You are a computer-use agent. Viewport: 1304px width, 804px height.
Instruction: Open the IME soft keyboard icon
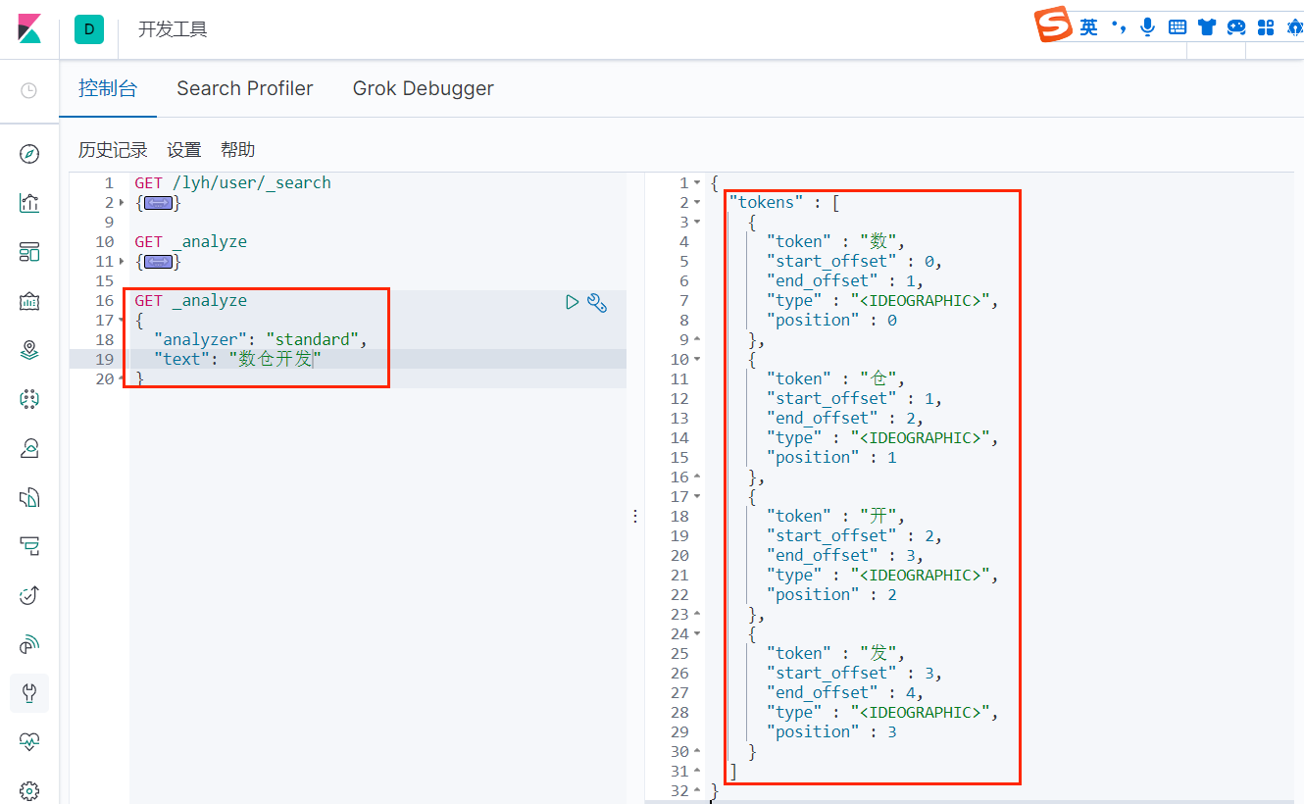[x=1178, y=27]
